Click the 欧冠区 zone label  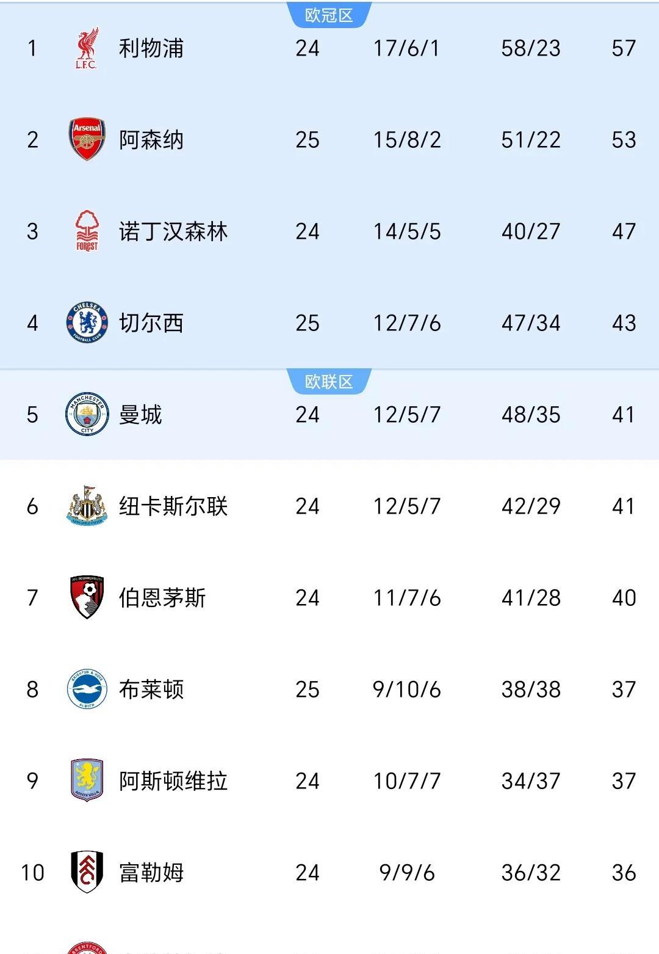coord(329,15)
